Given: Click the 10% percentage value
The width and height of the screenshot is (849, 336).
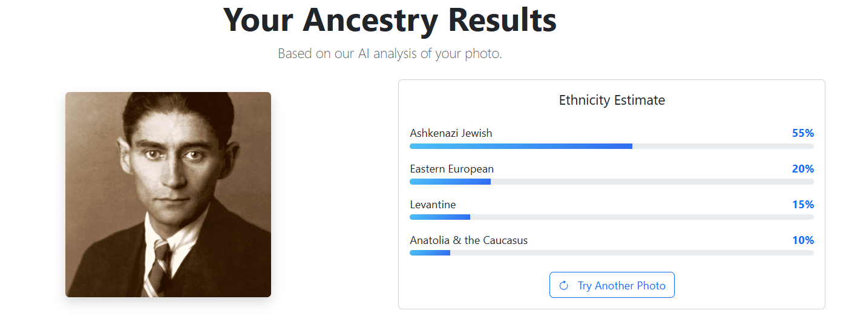Looking at the screenshot, I should click(x=802, y=240).
